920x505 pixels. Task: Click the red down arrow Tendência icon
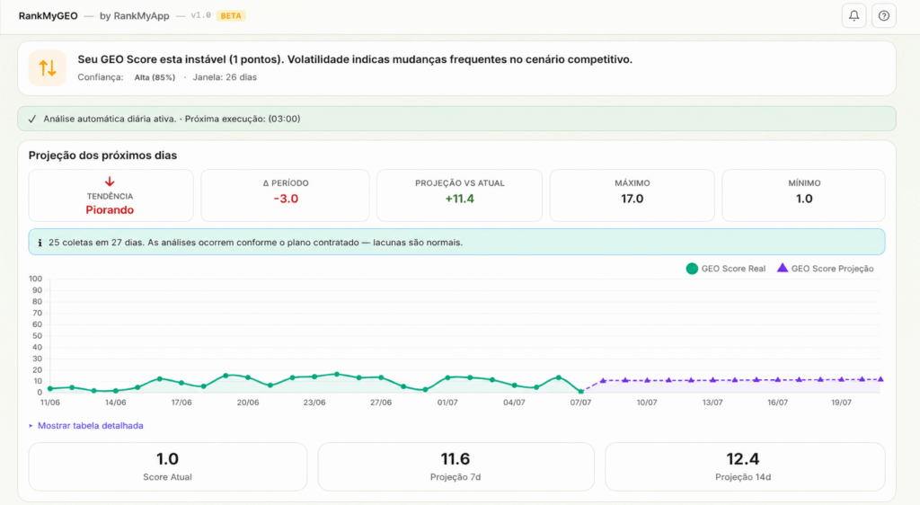click(110, 182)
